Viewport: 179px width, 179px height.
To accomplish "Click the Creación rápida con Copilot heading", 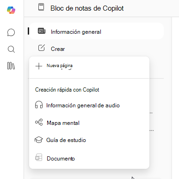I will click(67, 90).
